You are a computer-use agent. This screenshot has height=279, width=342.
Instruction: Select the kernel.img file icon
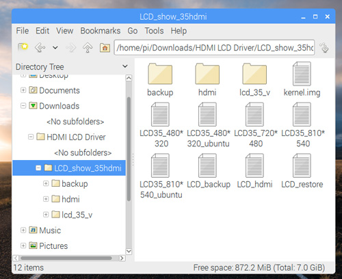tap(302, 74)
